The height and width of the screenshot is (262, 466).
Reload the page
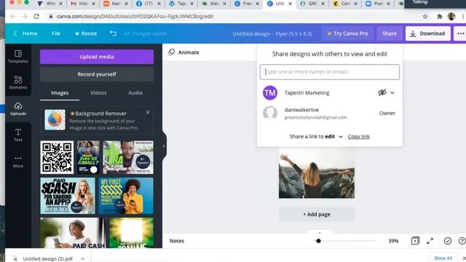(x=36, y=17)
